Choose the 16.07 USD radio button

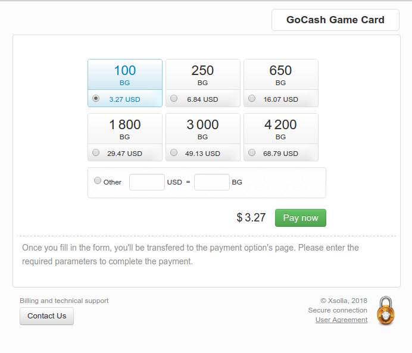click(x=252, y=98)
